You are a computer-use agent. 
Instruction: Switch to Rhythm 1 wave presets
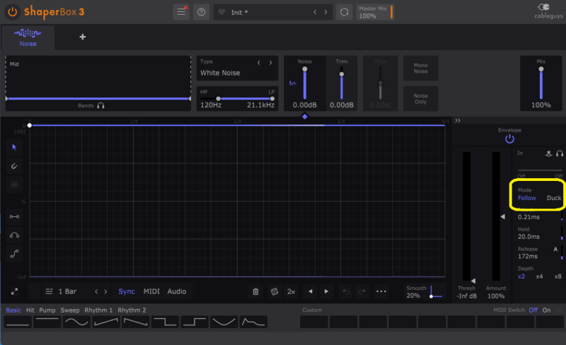coord(98,310)
